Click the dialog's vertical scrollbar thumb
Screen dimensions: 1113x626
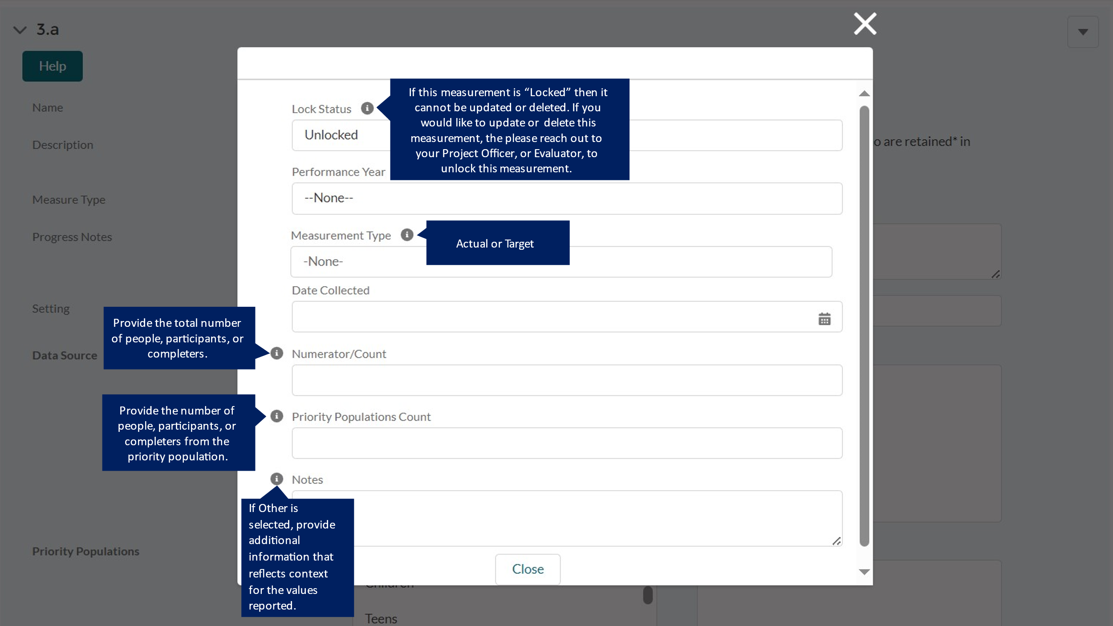point(864,325)
